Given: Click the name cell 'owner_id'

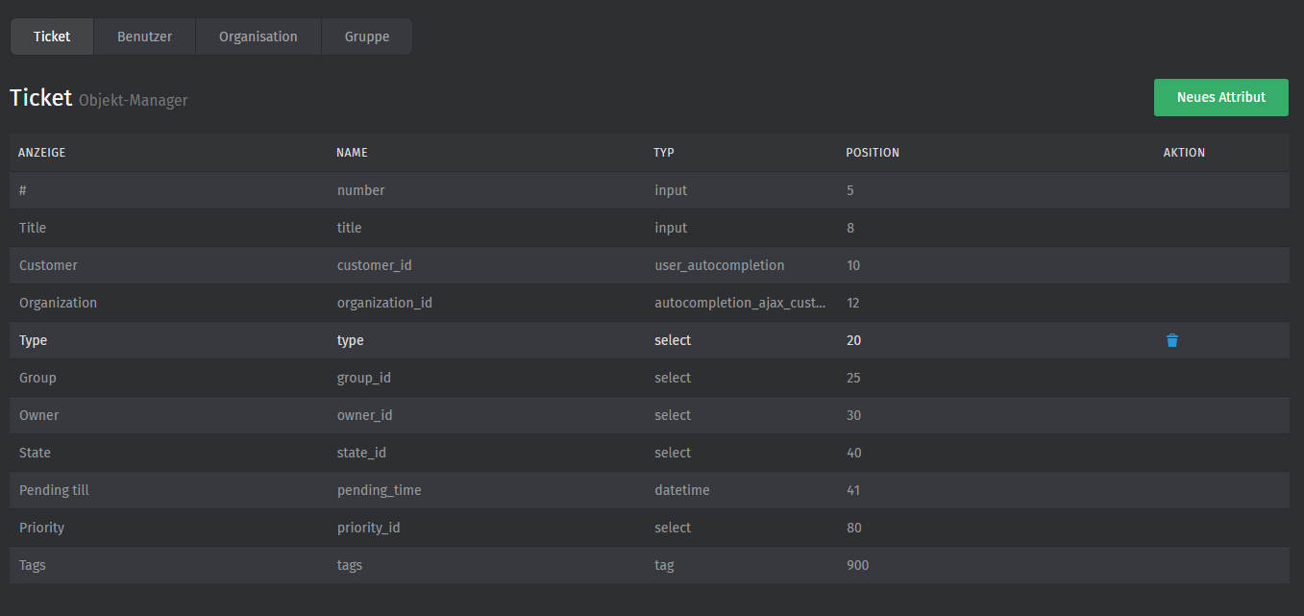Looking at the screenshot, I should [364, 415].
